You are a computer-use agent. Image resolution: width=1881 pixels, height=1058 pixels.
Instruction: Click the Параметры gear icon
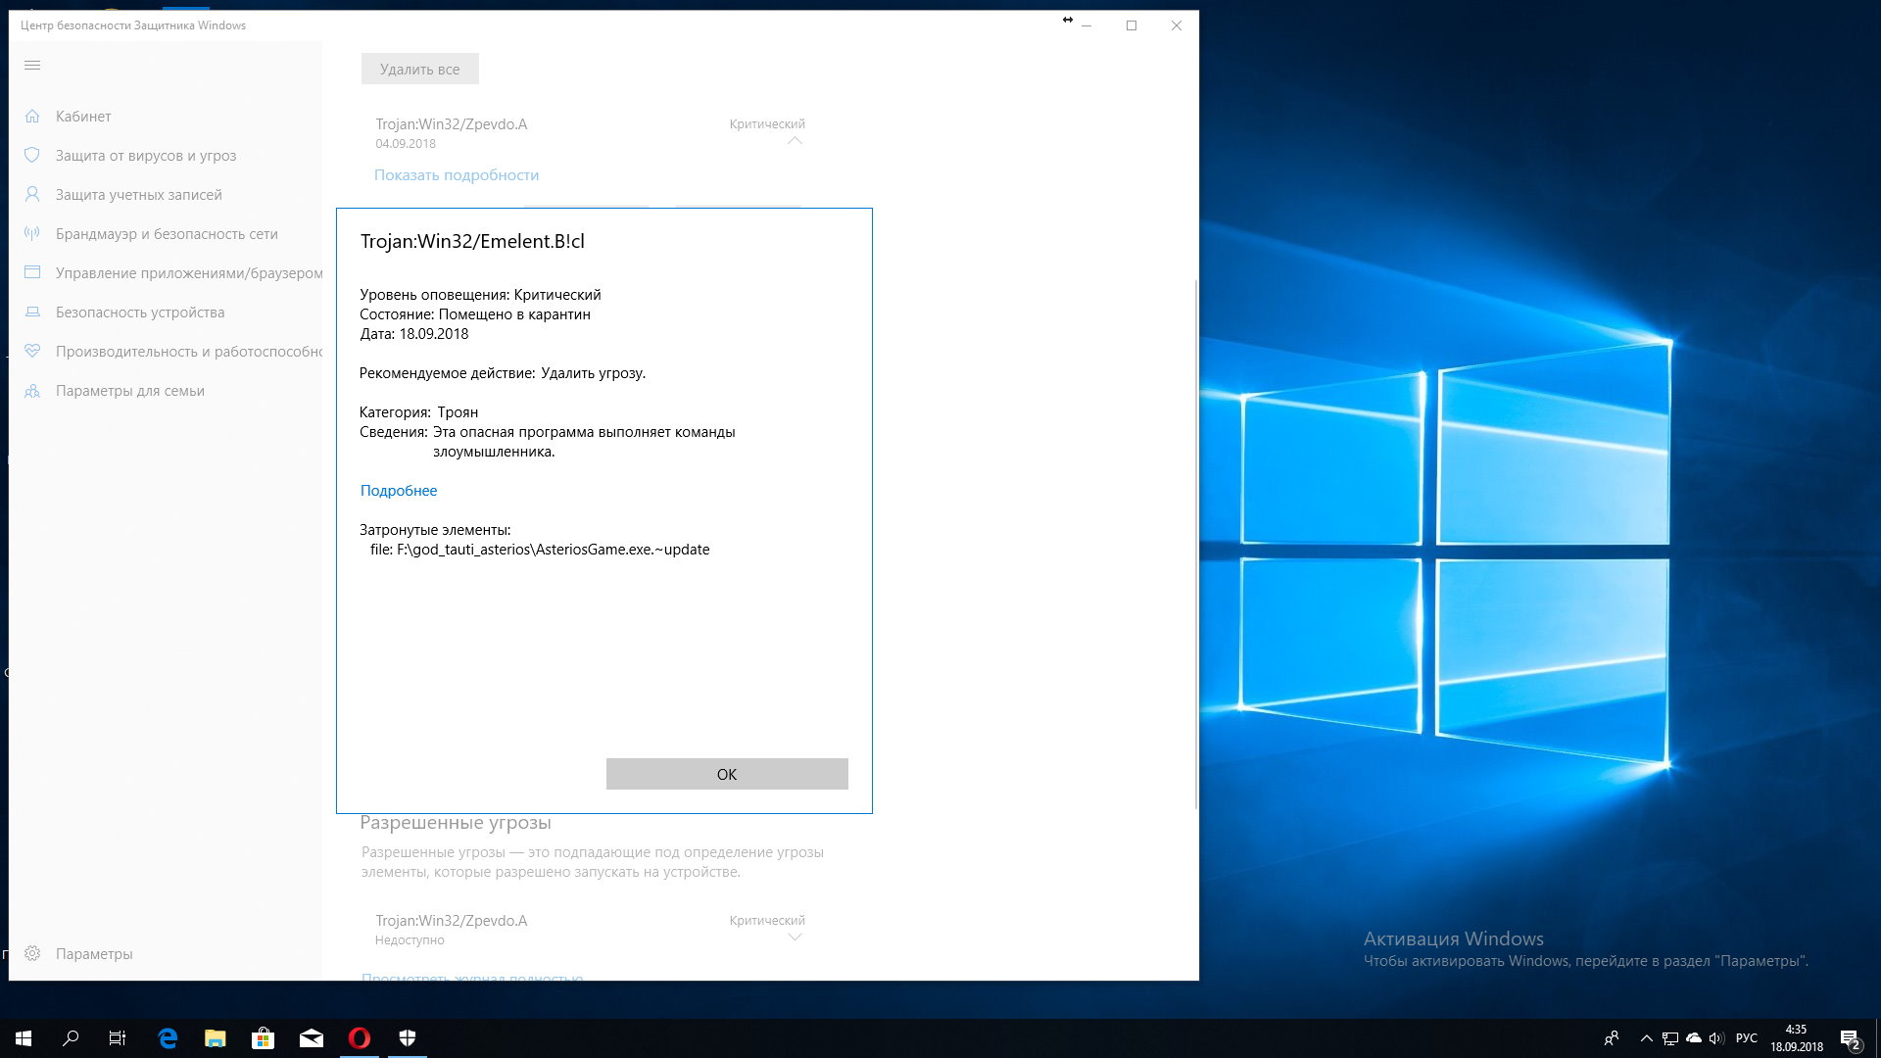point(32,954)
